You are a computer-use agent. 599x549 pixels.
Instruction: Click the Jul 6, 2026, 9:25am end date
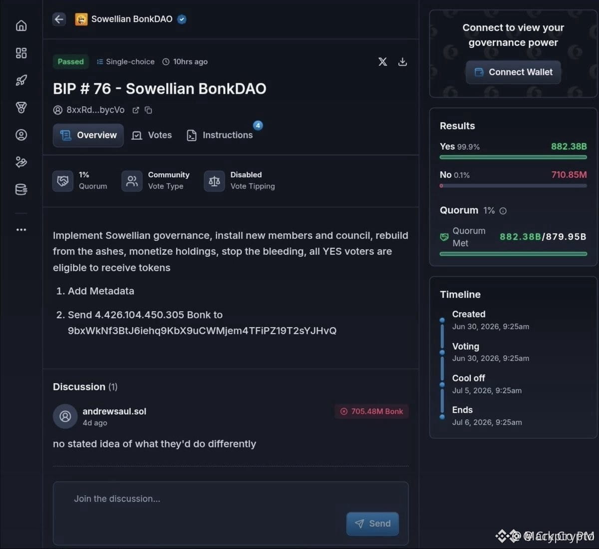[x=487, y=422]
